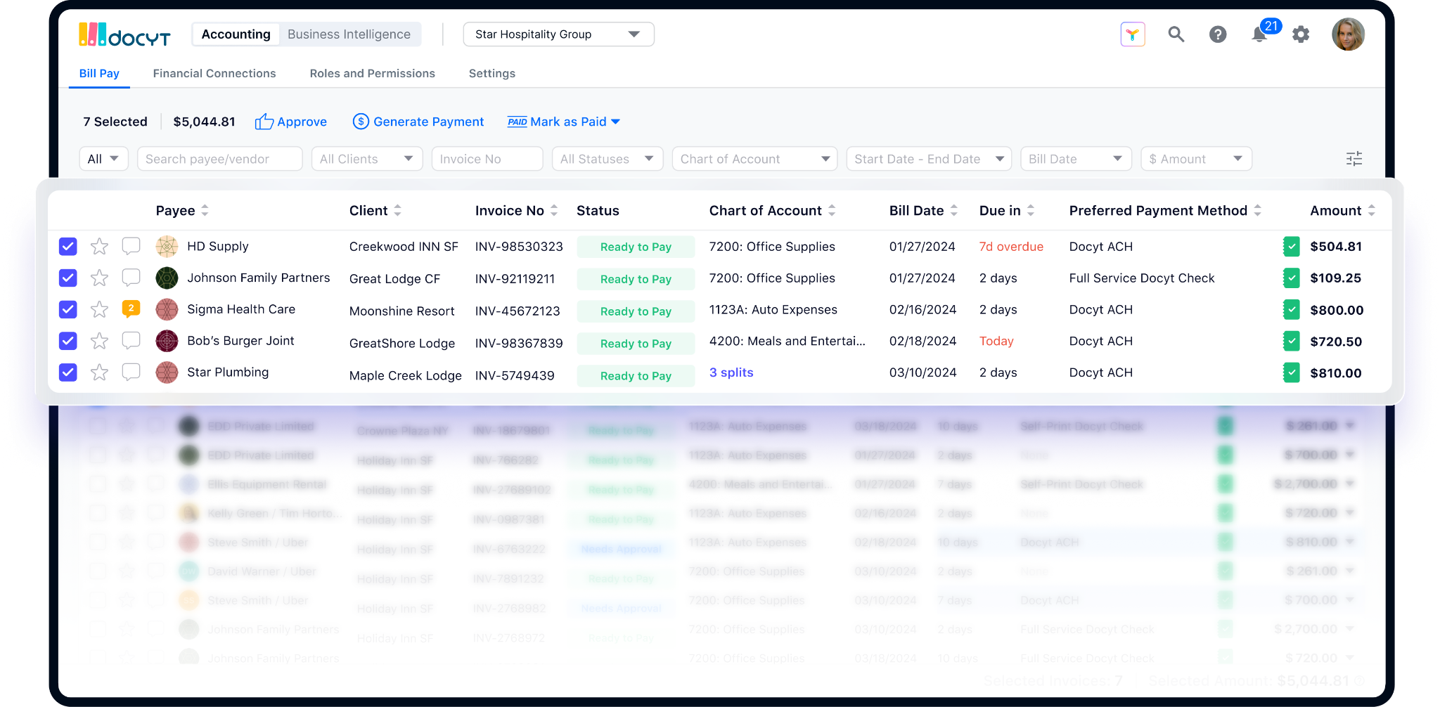This screenshot has width=1440, height=707.
Task: Switch to Business Intelligence mode
Action: click(x=349, y=34)
